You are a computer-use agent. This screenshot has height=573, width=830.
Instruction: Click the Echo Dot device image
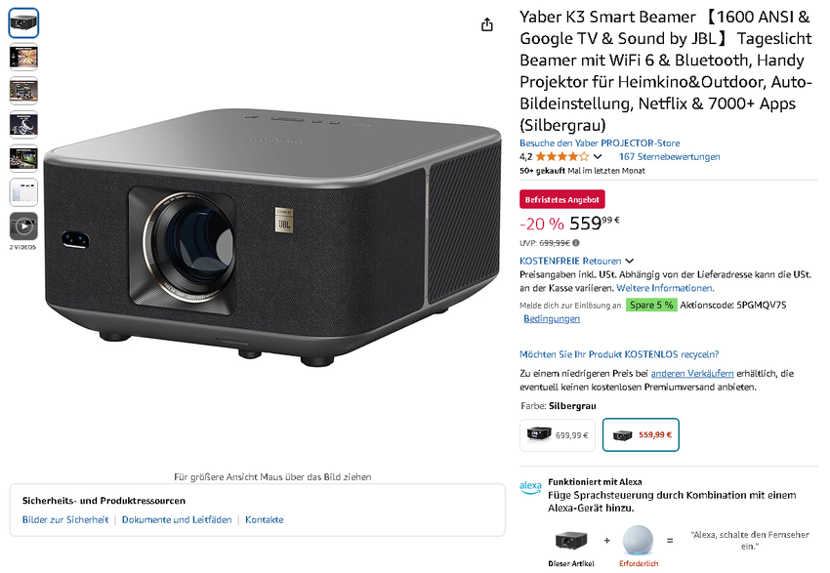[638, 540]
